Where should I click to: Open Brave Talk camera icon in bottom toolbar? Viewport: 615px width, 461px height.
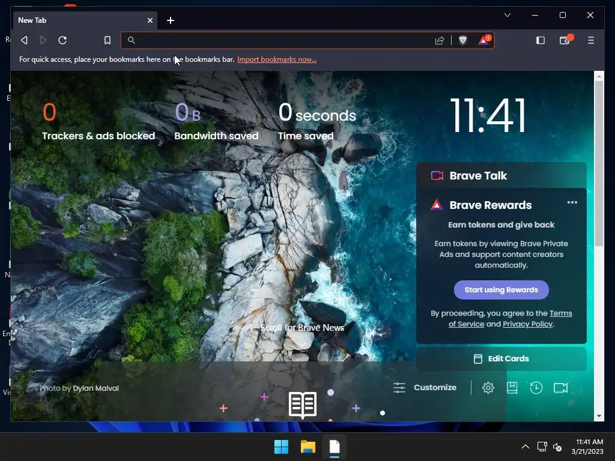click(x=561, y=388)
